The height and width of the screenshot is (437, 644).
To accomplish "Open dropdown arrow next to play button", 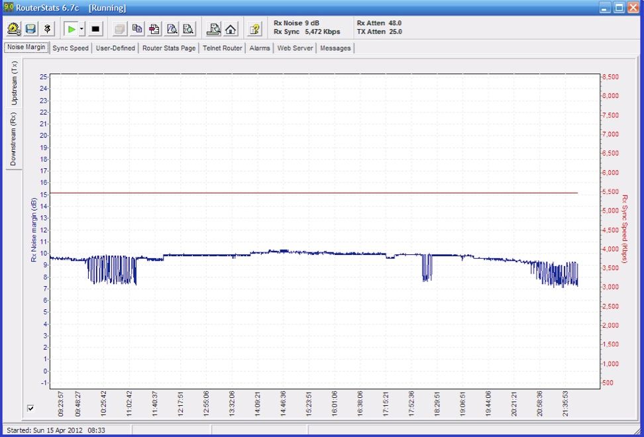I will pos(81,28).
